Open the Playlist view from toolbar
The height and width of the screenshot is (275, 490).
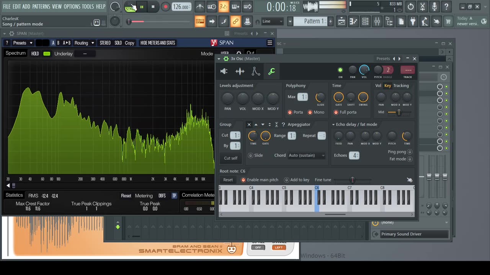point(341,21)
